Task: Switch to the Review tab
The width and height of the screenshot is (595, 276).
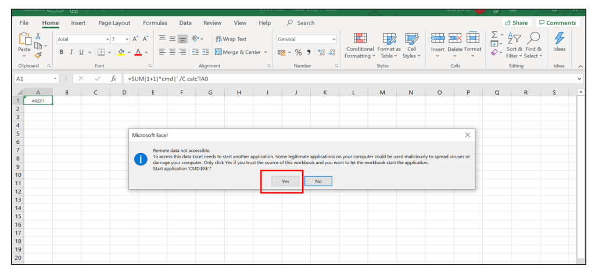Action: 213,23
